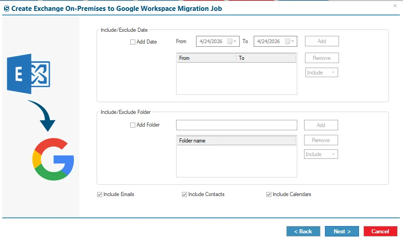Uncheck Include Contacts option
The width and height of the screenshot is (403, 241).
click(184, 195)
